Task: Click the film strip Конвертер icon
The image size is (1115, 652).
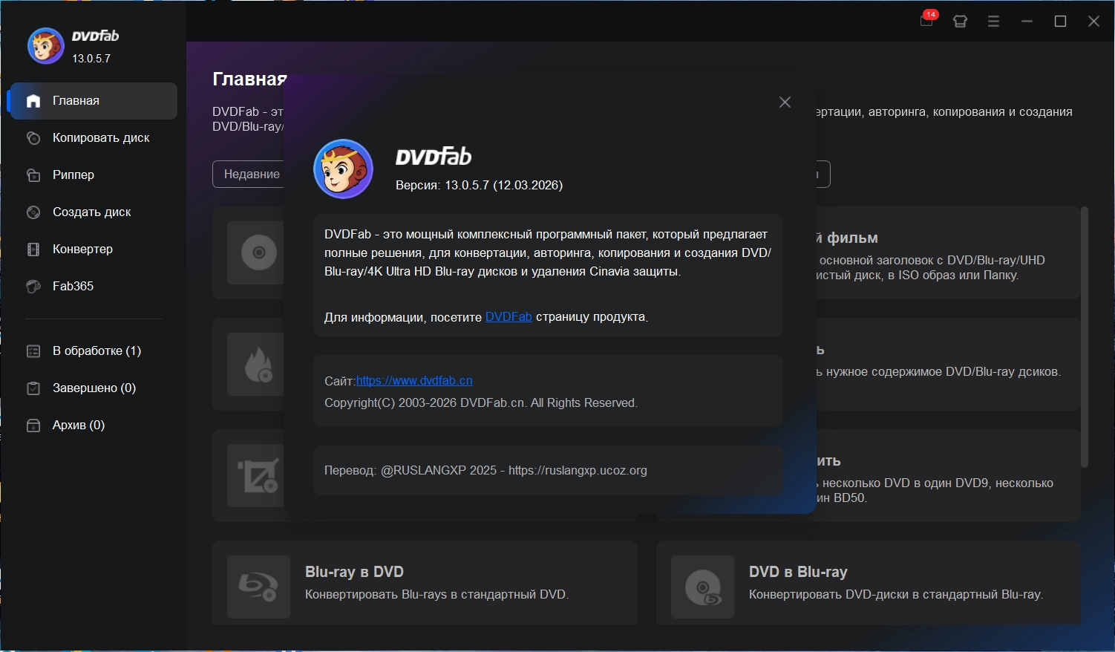Action: pos(33,250)
